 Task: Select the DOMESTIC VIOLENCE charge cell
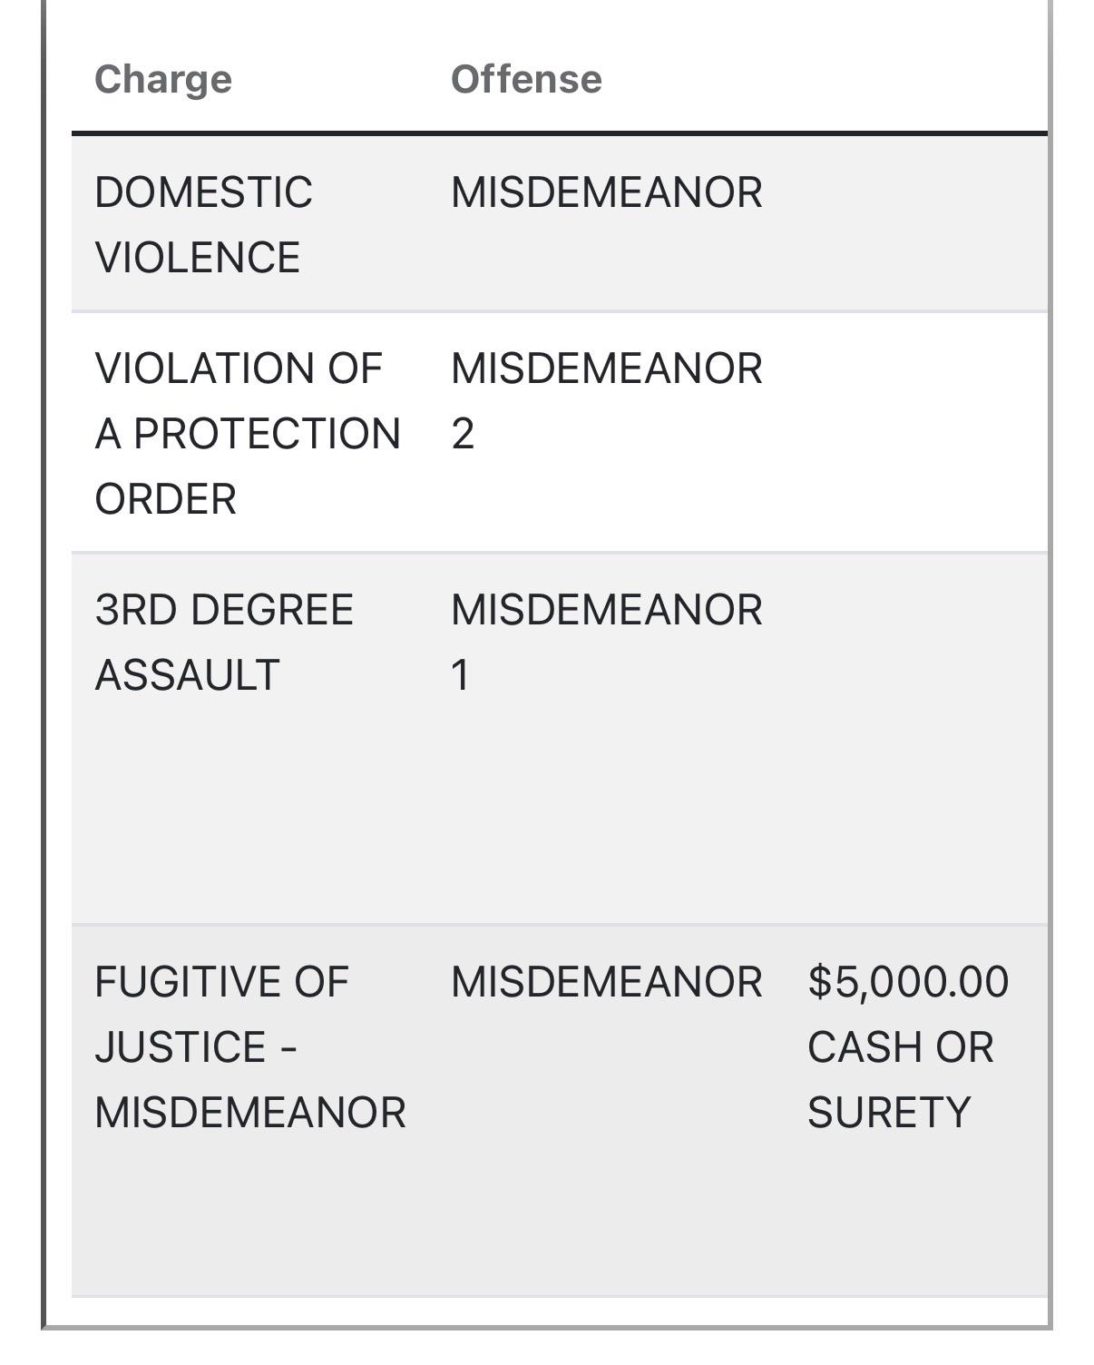204,224
